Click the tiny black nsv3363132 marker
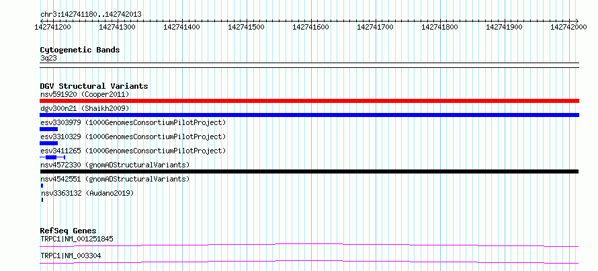Screen dimensions: 598x271 pos(42,200)
